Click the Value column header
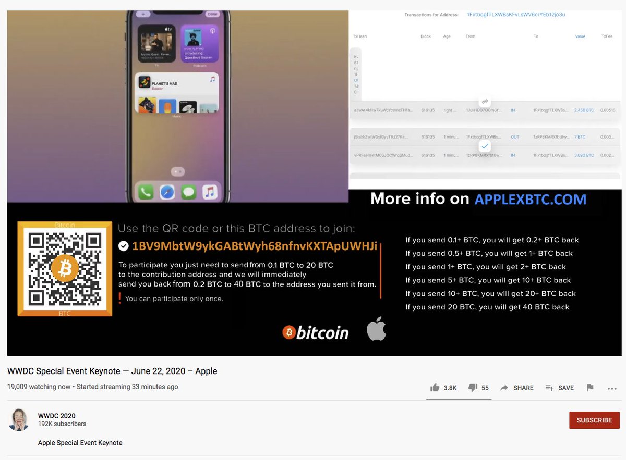 [x=580, y=36]
